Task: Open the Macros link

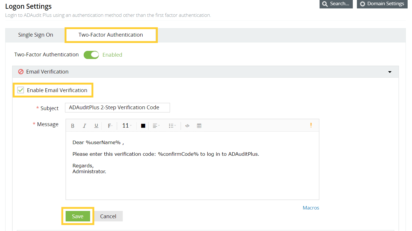Action: click(311, 208)
